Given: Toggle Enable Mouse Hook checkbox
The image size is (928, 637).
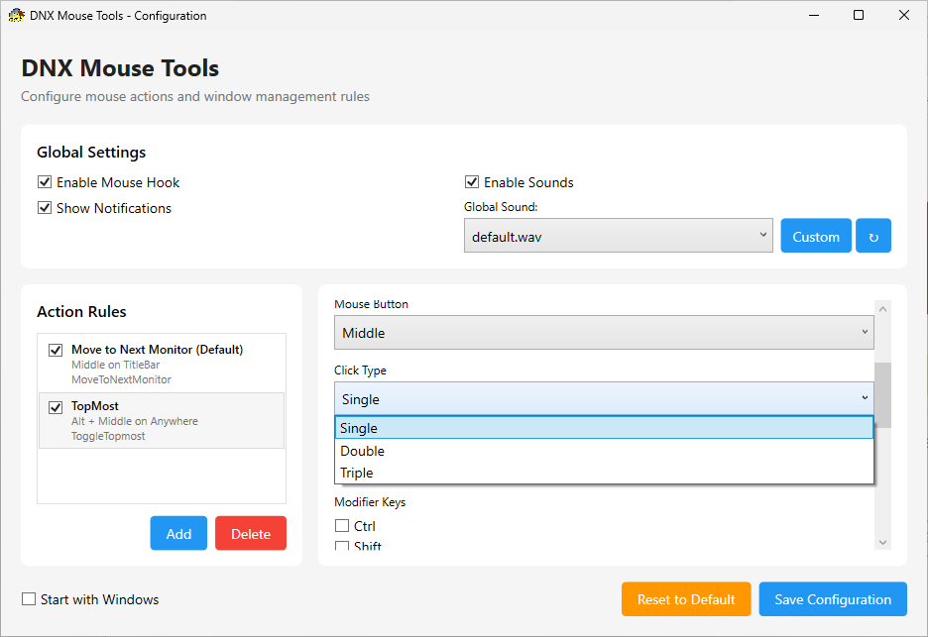Looking at the screenshot, I should [x=45, y=182].
